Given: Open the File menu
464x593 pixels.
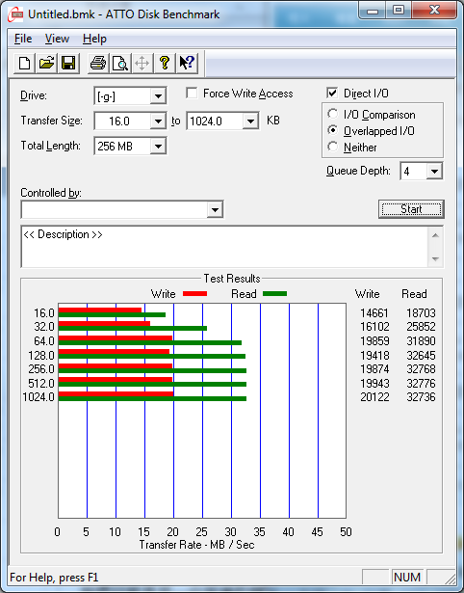Looking at the screenshot, I should point(23,39).
